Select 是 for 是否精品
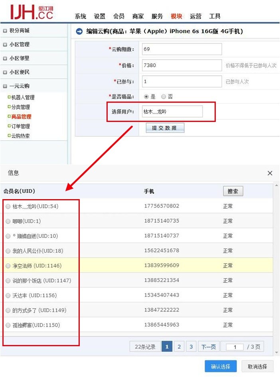The height and width of the screenshot is (377, 280). click(146, 97)
